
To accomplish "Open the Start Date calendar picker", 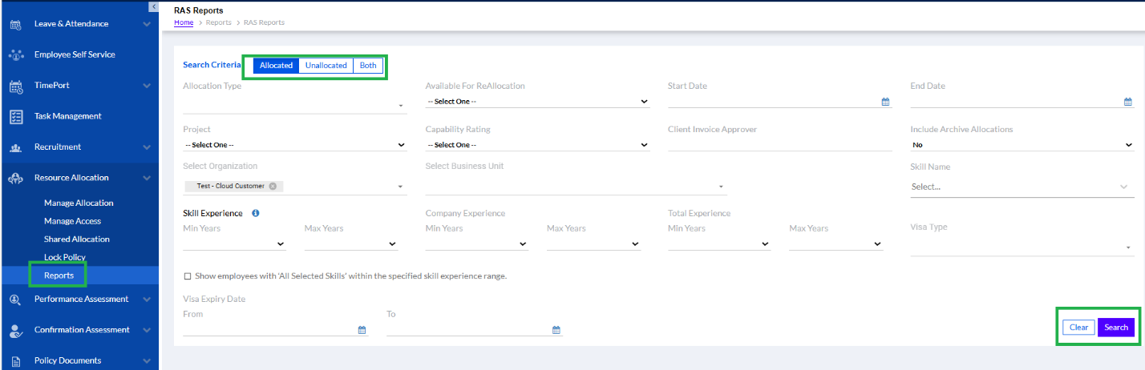I will coord(885,102).
